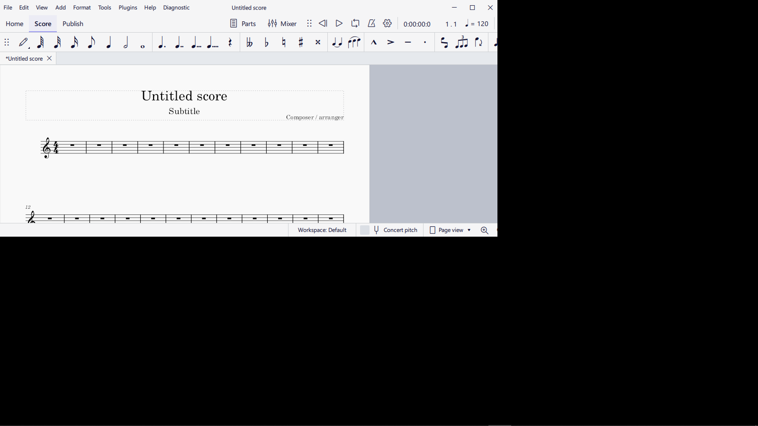
Task: Switch to Score tab
Action: [43, 24]
